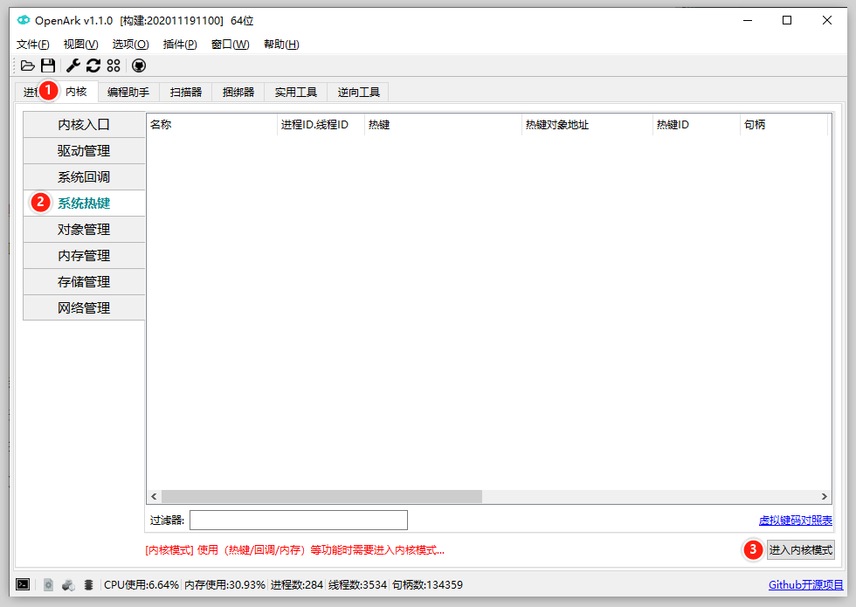The height and width of the screenshot is (607, 856).
Task: Open settings via the wrench toolbar icon
Action: pos(72,65)
